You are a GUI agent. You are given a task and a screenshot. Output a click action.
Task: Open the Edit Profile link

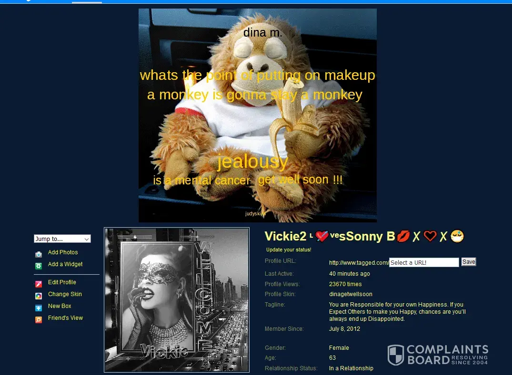62,282
